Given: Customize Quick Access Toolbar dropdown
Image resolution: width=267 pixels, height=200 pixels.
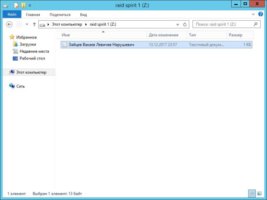Looking at the screenshot, I should coord(30,5).
